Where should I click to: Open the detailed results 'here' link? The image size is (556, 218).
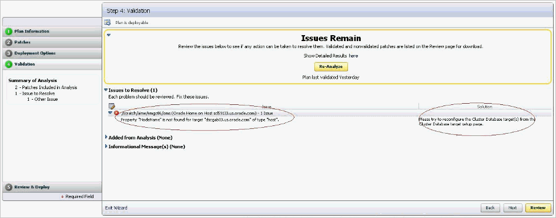tap(353, 56)
